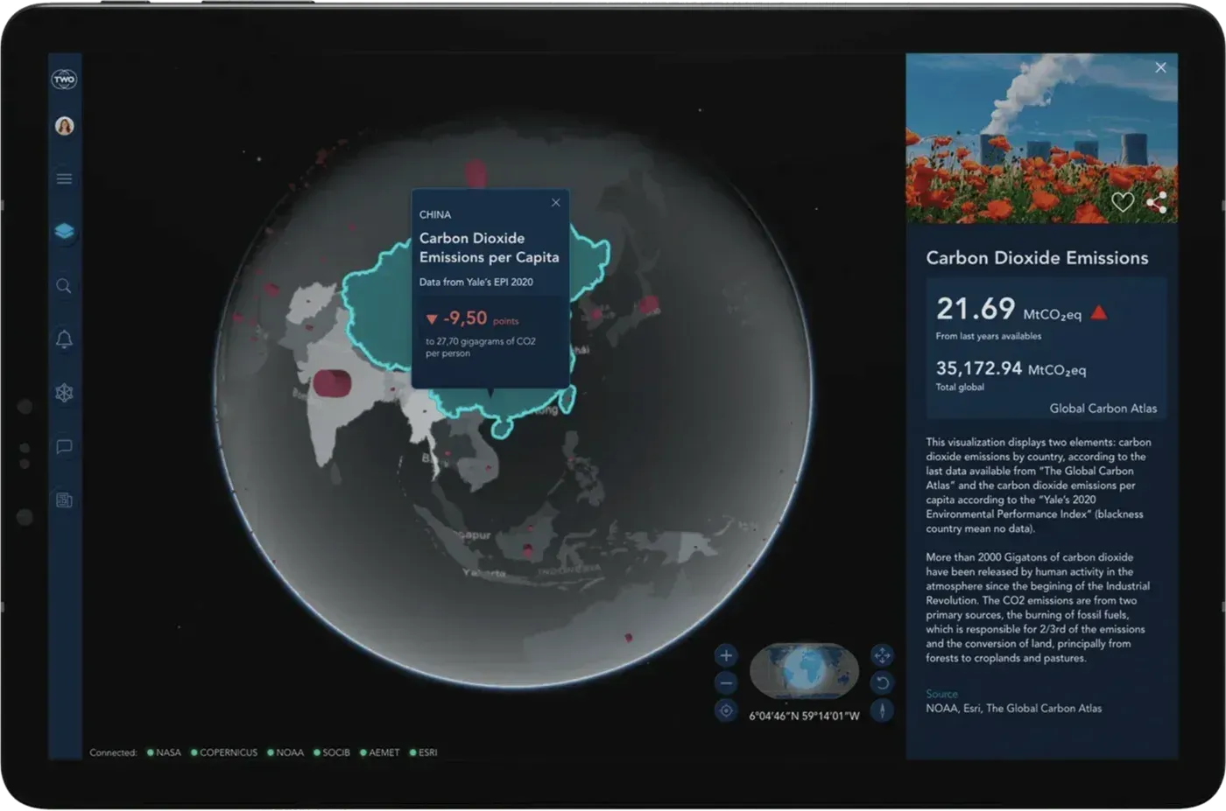Zoom out of the globe with minus button

[x=726, y=682]
